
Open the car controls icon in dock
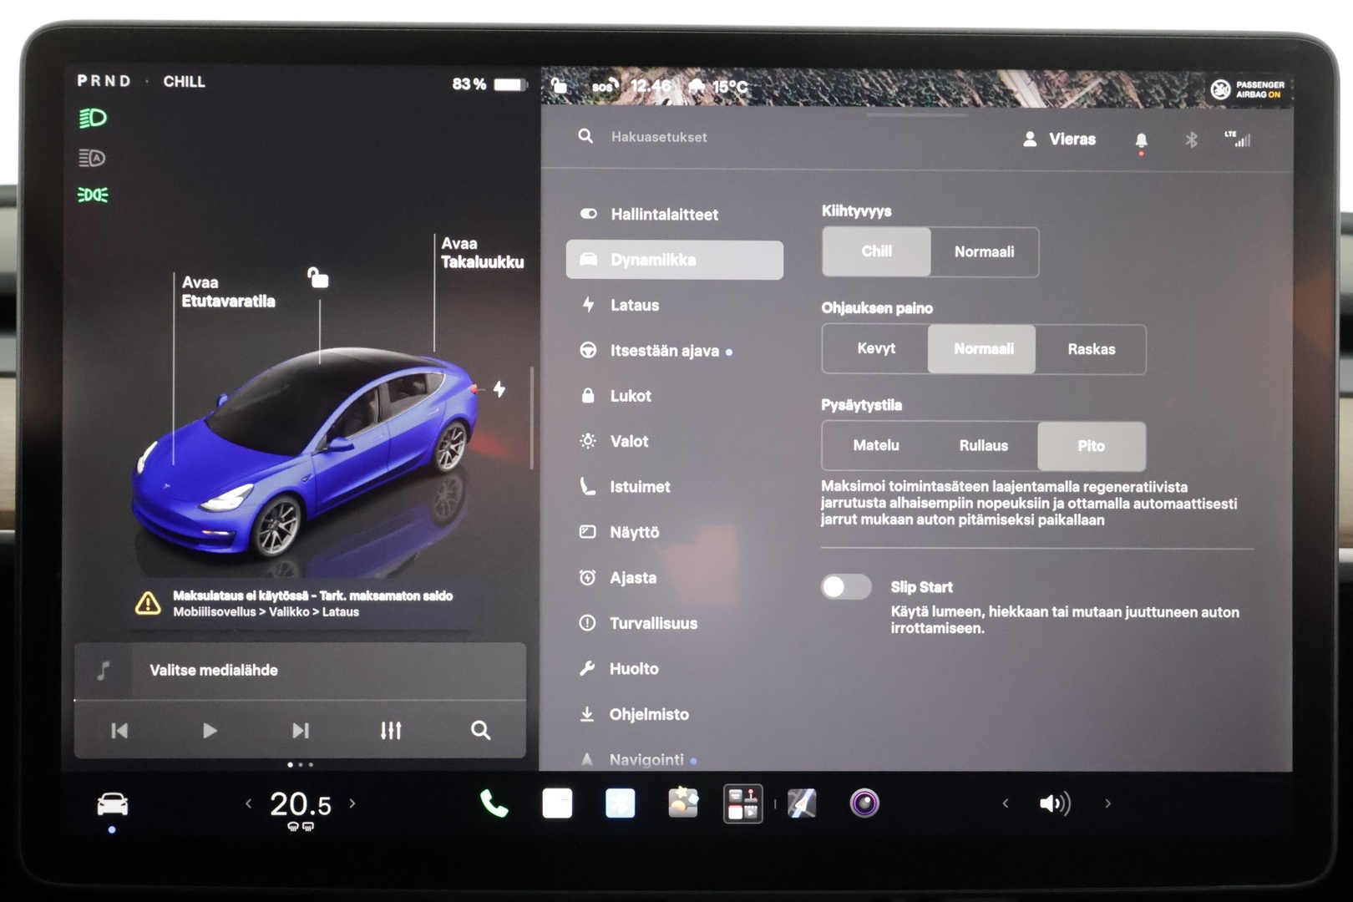(112, 804)
